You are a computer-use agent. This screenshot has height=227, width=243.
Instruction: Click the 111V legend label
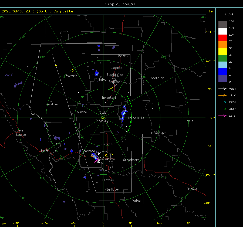(232, 96)
